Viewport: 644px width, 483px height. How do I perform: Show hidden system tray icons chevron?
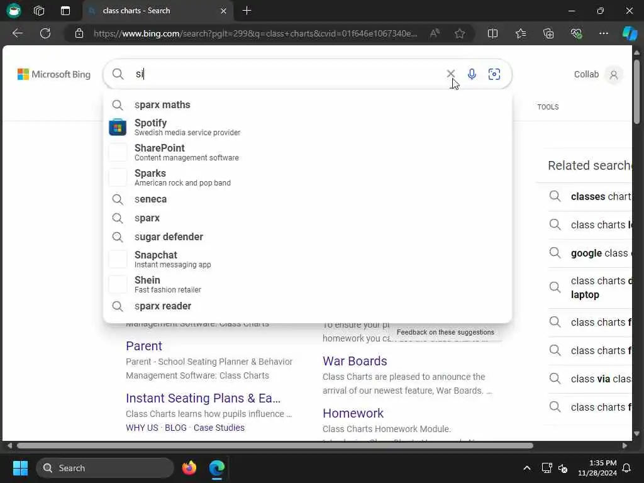pyautogui.click(x=526, y=468)
